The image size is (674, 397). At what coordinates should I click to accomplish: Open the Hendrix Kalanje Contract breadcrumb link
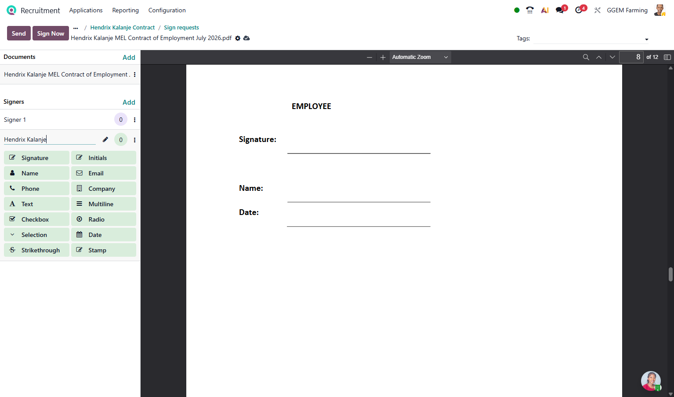pos(123,27)
